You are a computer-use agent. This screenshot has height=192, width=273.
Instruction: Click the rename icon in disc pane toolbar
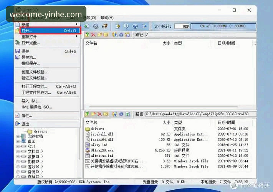[106, 35]
